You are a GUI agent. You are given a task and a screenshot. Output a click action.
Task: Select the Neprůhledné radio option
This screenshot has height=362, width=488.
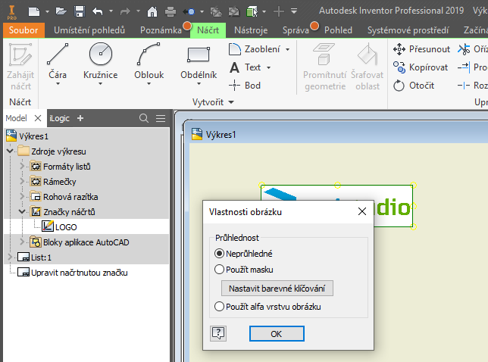point(220,254)
